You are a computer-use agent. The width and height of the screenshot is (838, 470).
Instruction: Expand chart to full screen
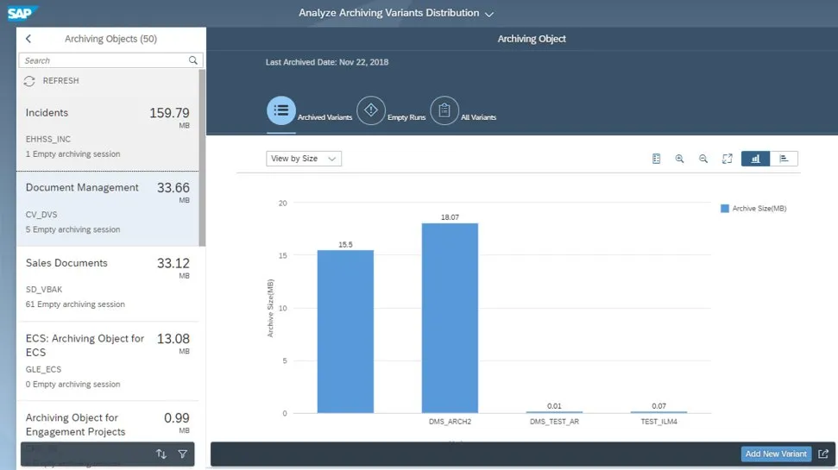[727, 159]
